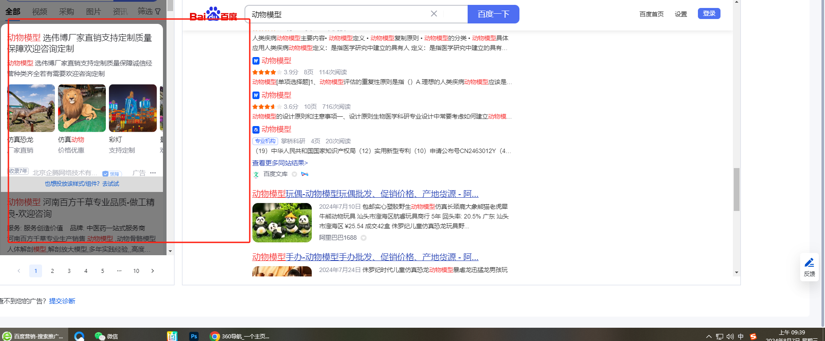Screen dimensions: 825x341
Task: Click the blue badge icon after 百度文库
Action: [x=305, y=174]
